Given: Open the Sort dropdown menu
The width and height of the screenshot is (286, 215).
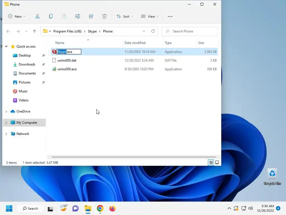Looking at the screenshot, I should (125, 17).
